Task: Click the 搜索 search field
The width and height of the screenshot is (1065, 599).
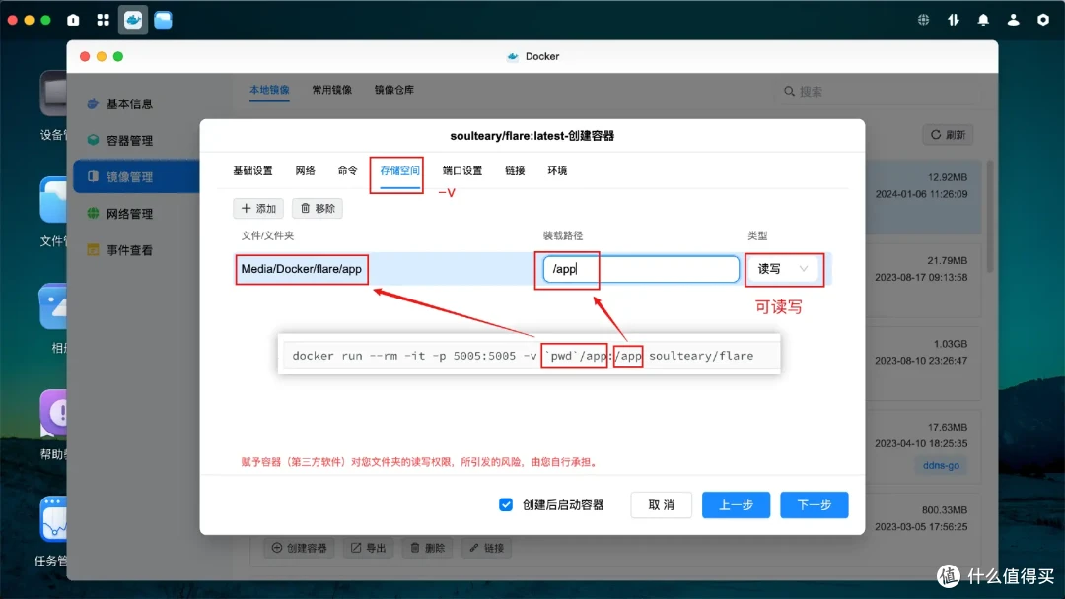Action: tap(880, 91)
